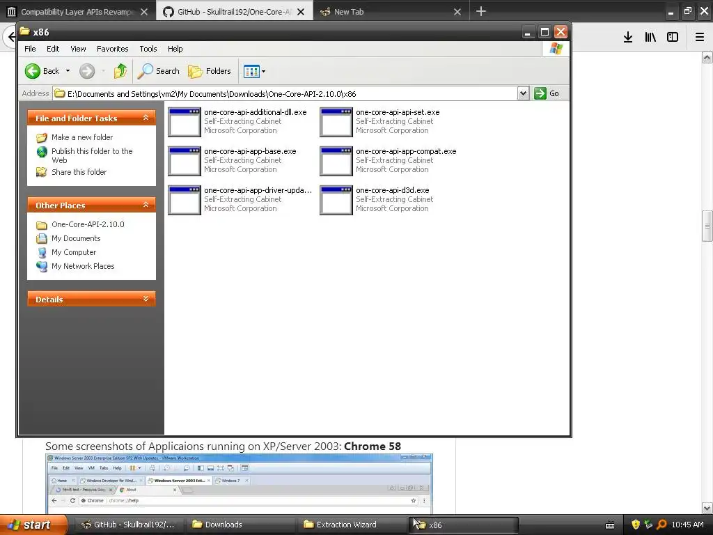Click the taskbar clock 10:45 AM
Image resolution: width=713 pixels, height=535 pixels.
(x=687, y=525)
